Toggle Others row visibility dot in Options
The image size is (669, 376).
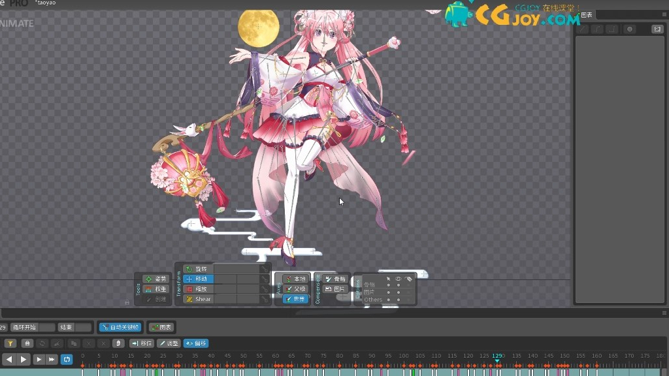[x=399, y=300]
